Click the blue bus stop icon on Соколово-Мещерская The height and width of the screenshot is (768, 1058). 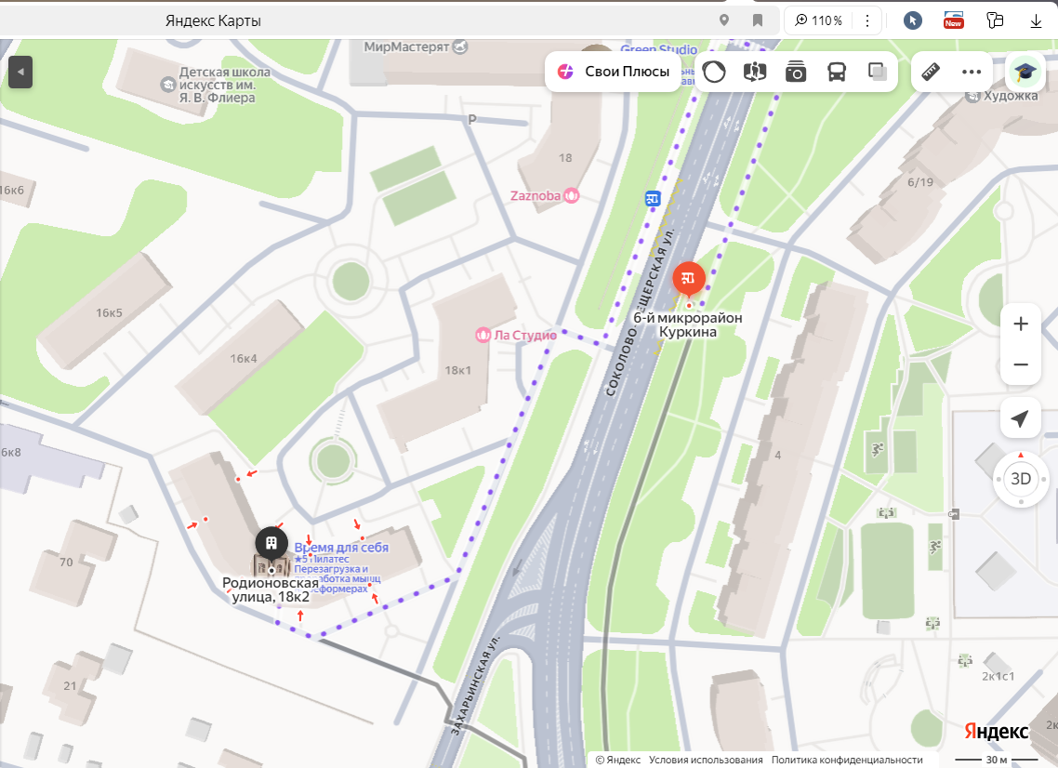click(653, 198)
